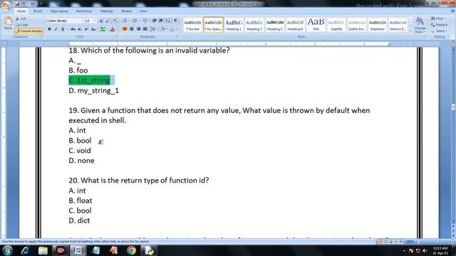The height and width of the screenshot is (256, 456).
Task: Apply the Heading 2 style
Action: (x=254, y=25)
